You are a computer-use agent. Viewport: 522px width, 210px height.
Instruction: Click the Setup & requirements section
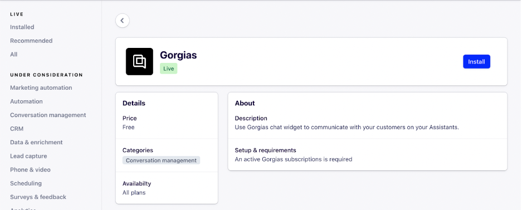click(368, 155)
